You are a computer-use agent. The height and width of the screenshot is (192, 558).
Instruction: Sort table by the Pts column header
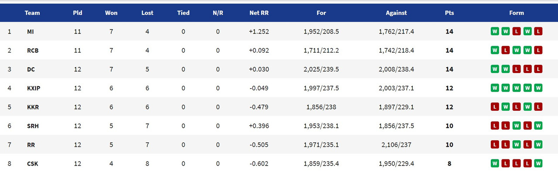449,13
